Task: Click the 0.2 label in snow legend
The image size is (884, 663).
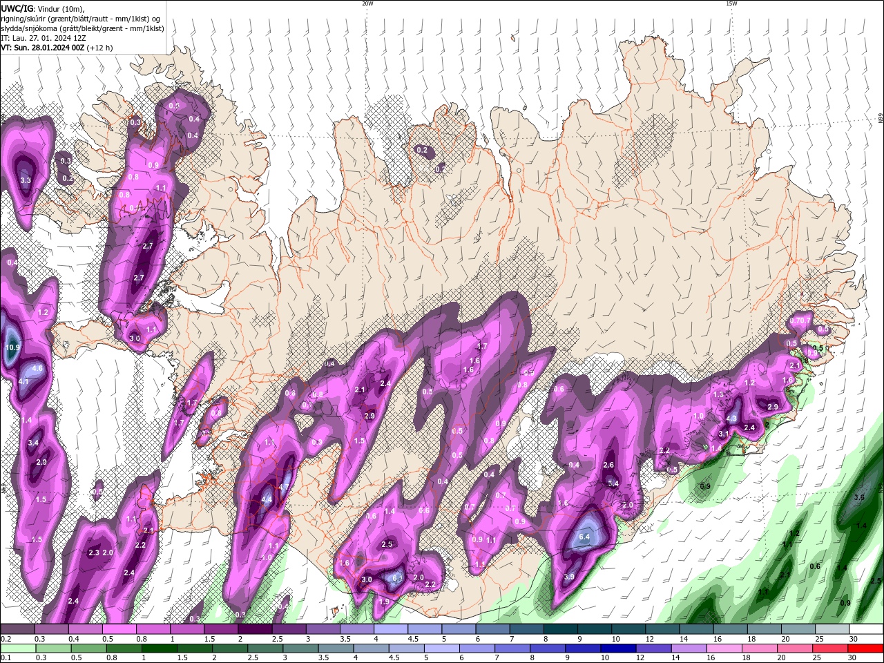Action: click(x=5, y=639)
